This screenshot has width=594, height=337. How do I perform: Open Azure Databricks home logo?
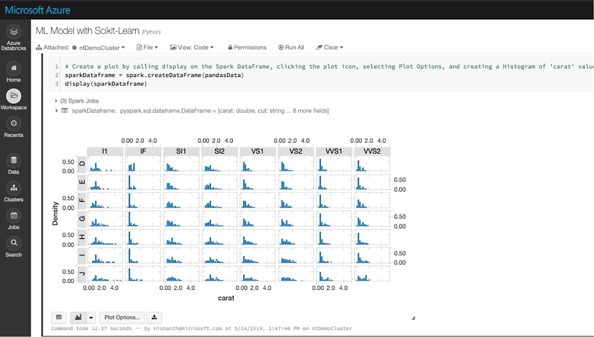[x=14, y=32]
